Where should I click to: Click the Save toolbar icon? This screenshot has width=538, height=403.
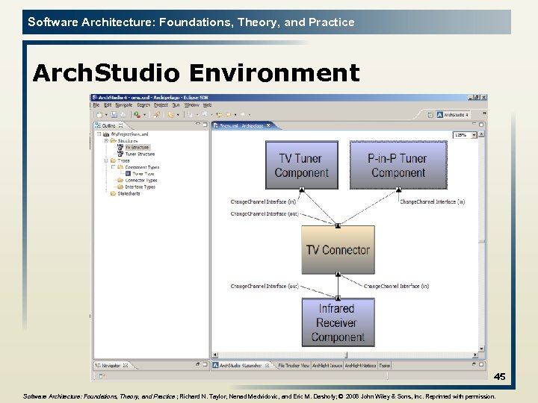click(114, 115)
